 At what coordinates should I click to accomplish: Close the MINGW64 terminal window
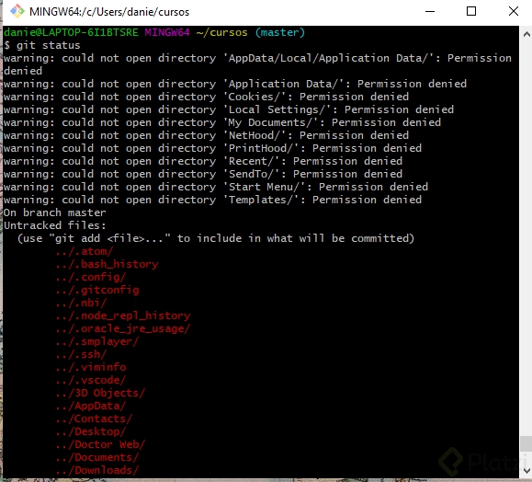(x=514, y=11)
